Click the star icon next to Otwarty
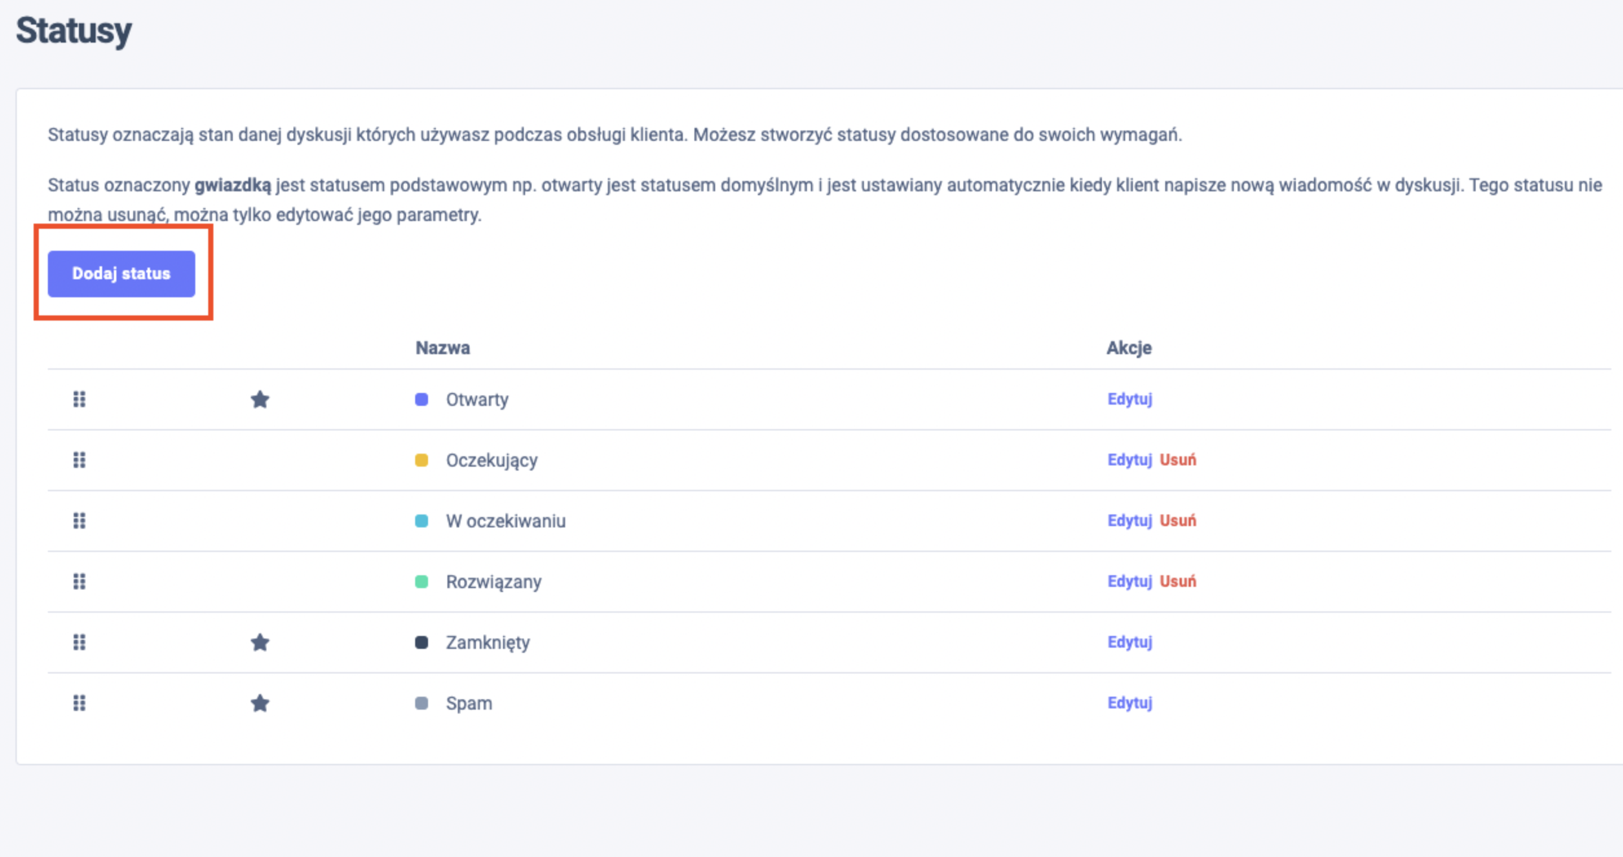This screenshot has width=1623, height=857. tap(260, 399)
